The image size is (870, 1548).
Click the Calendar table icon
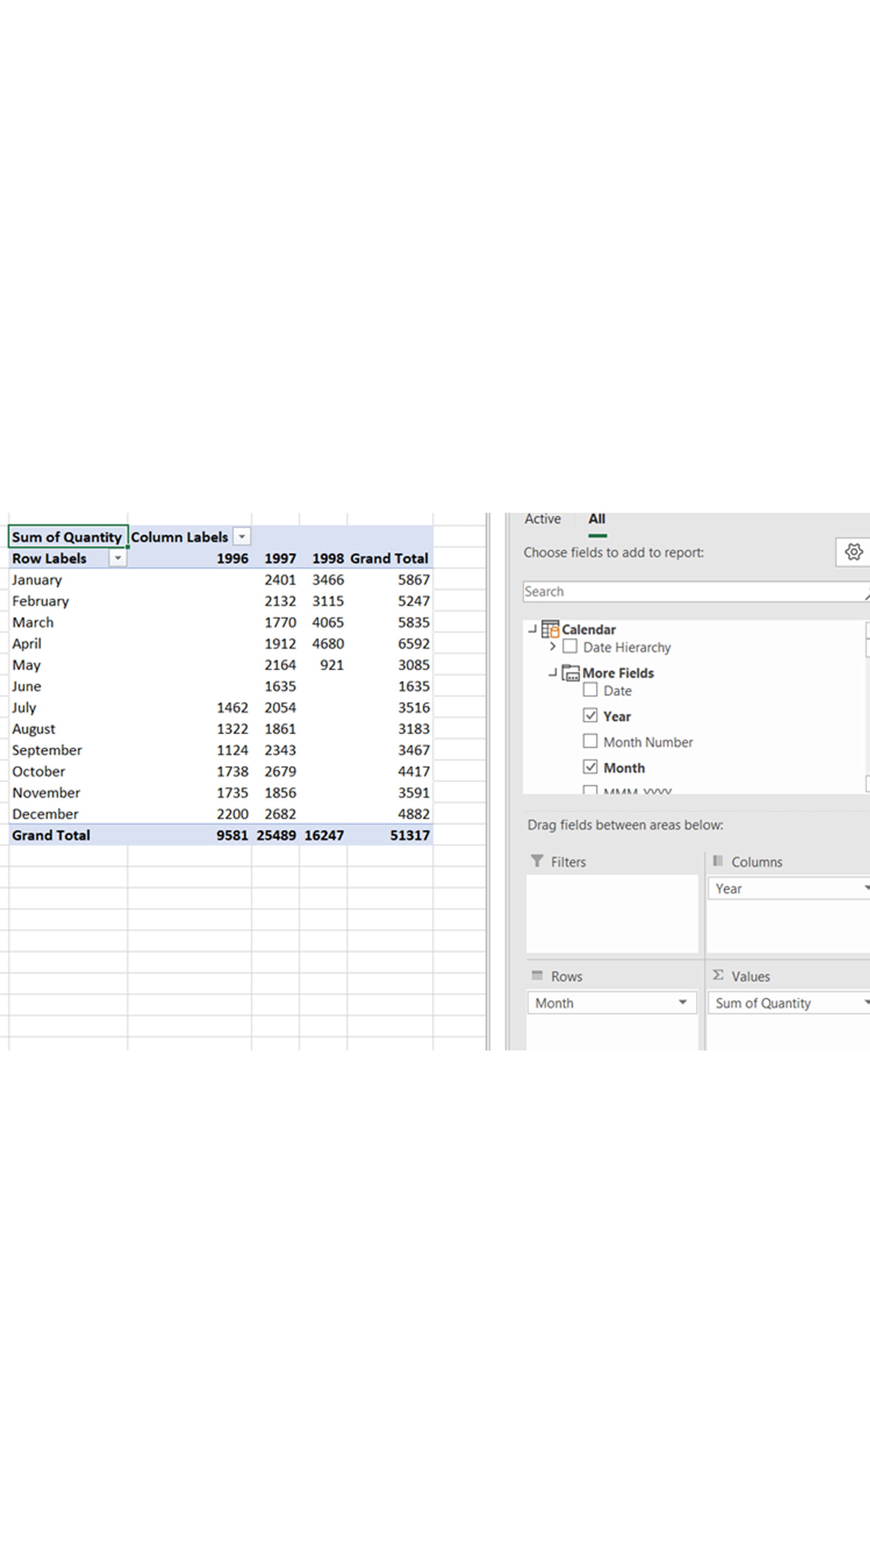(550, 629)
